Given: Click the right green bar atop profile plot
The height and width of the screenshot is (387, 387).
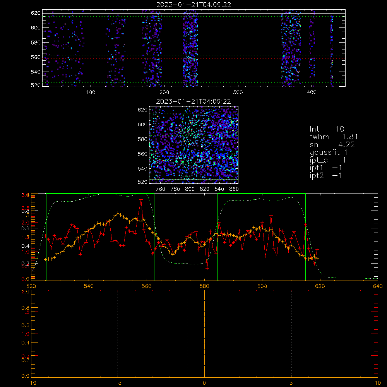Looking at the screenshot, I should click(x=262, y=194).
